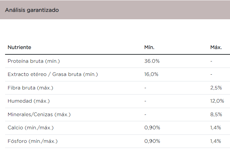The width and height of the screenshot is (230, 152).
Task: Click the 0,90% calcium minimum value
Action: point(152,128)
